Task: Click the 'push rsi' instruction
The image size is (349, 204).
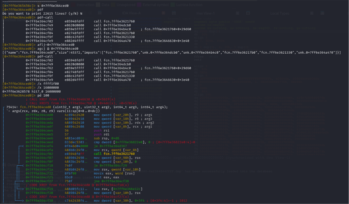Action: (x=102, y=131)
